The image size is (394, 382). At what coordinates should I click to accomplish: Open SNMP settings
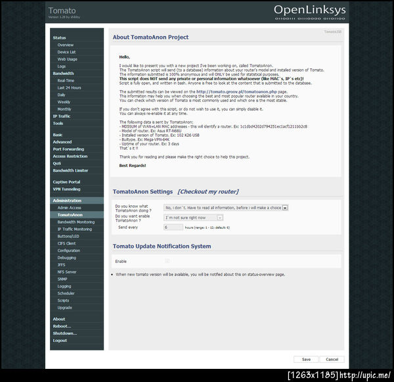(62, 279)
